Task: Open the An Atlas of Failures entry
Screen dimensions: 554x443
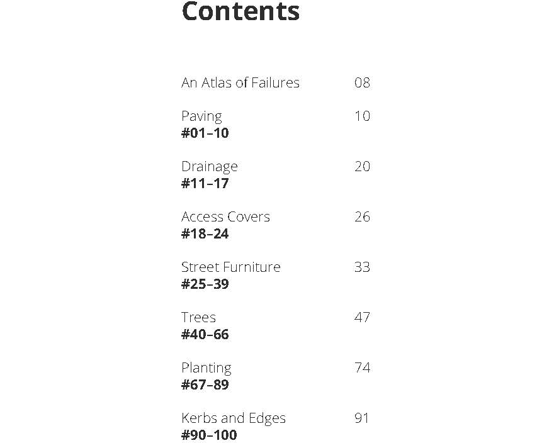Action: point(240,82)
